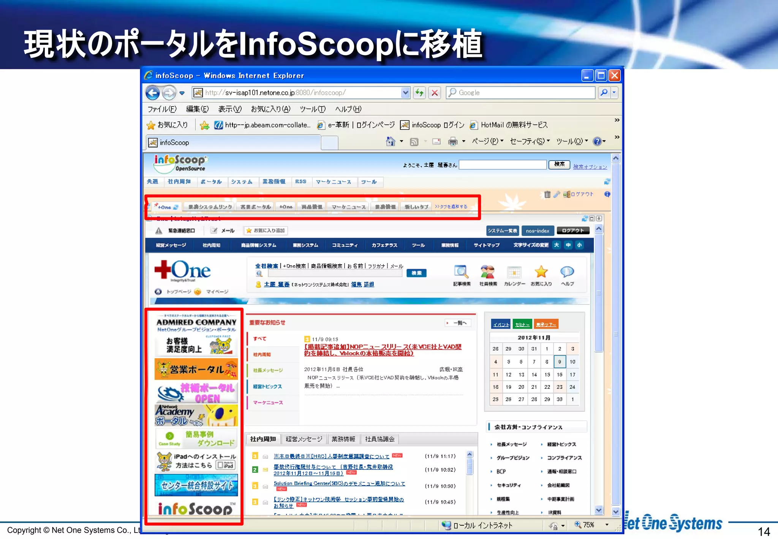Screen dimensions: 778x539
Task: Open the 編集(E) menu
Action: point(197,109)
